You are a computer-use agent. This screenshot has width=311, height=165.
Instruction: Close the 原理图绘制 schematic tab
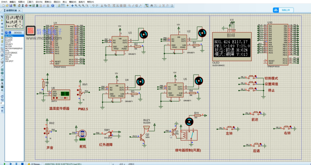tap(20, 10)
